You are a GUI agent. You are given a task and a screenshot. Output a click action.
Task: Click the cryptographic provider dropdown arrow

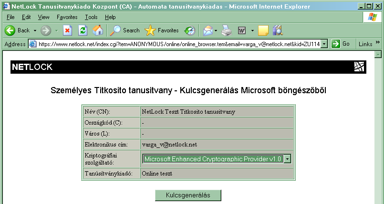tap(288, 159)
